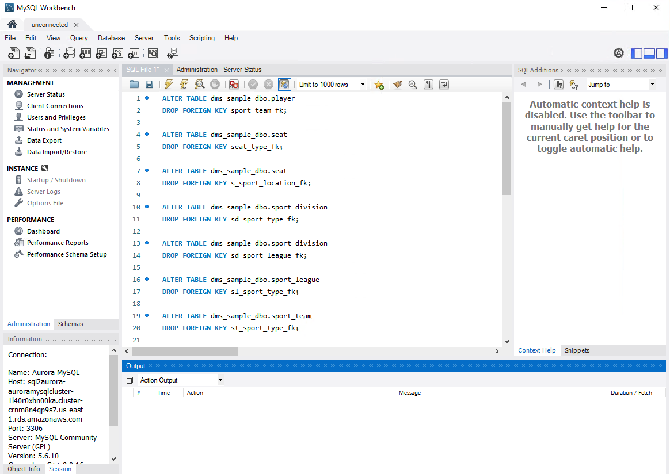Toggle invisible characters pilcrow button
670x474 pixels.
428,85
